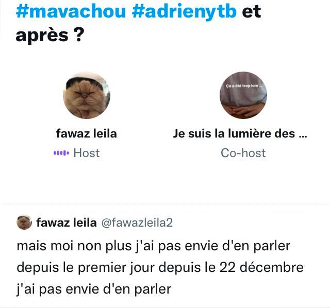Click tweet line starting "mais moi non plus"
Viewport: 330px width, 308px height.
tap(154, 246)
